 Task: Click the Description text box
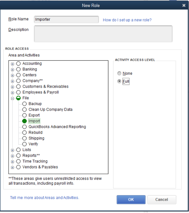103,34
